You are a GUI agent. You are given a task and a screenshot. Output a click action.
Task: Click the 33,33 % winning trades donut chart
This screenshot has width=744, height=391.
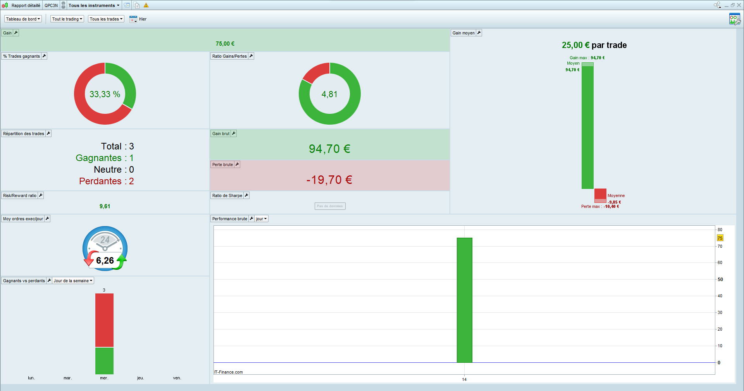(x=105, y=94)
